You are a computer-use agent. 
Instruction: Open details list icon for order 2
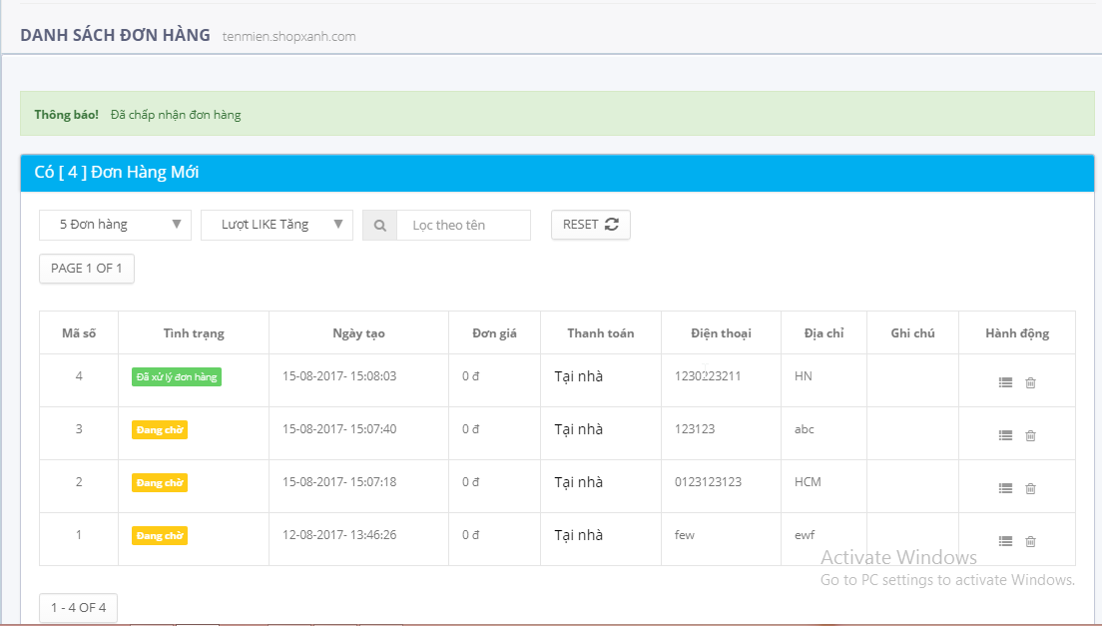(x=1005, y=488)
